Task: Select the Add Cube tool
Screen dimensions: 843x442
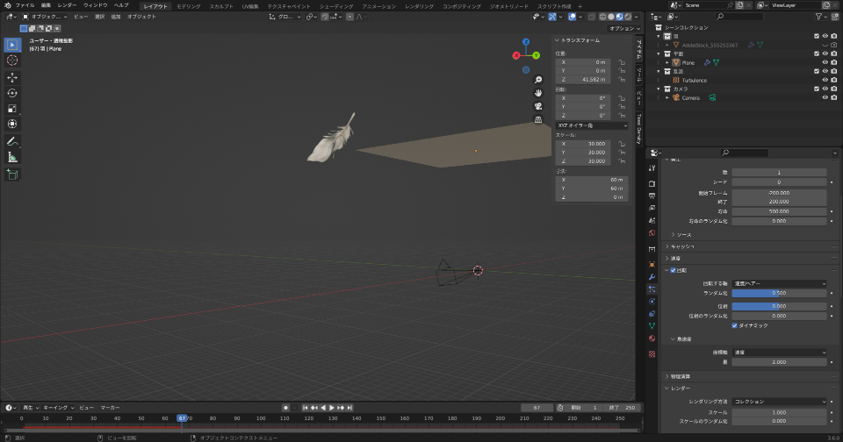Action: (12, 175)
